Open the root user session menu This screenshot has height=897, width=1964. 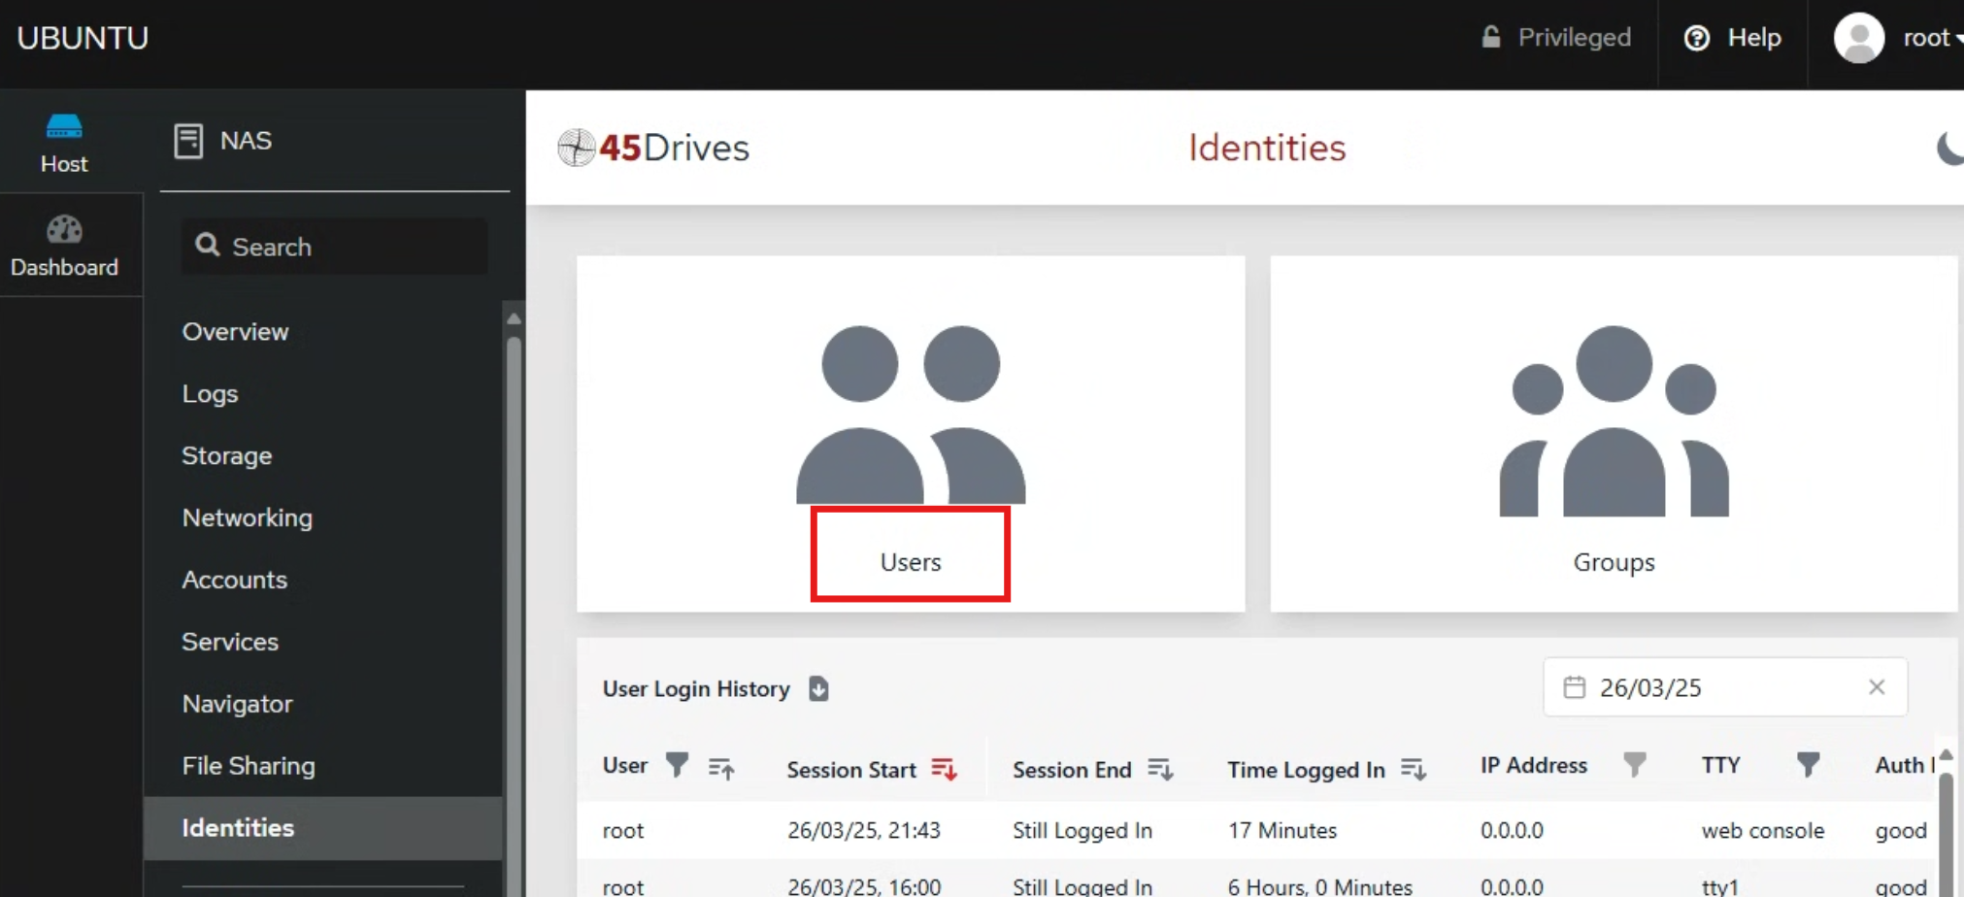point(1896,38)
